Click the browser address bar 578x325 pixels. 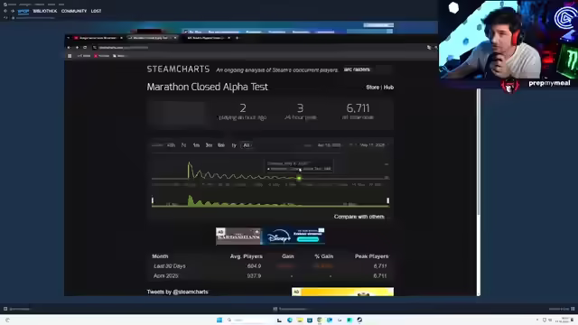(258, 48)
